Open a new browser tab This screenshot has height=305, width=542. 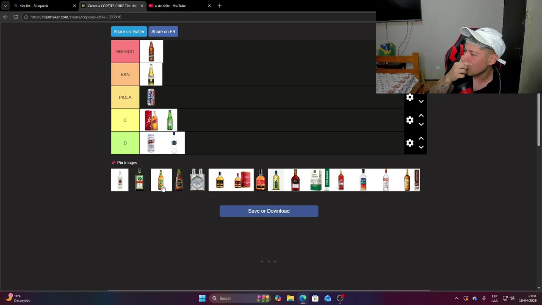pos(219,6)
